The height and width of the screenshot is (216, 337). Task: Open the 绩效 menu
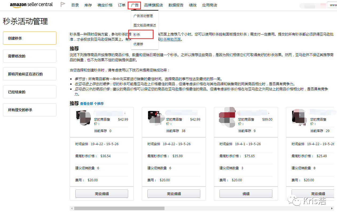click(x=193, y=5)
